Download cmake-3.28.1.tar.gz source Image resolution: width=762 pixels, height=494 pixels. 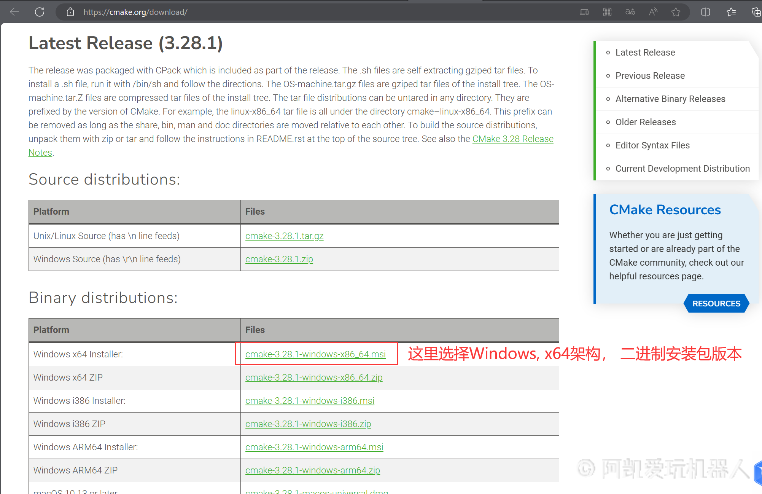pyautogui.click(x=284, y=236)
